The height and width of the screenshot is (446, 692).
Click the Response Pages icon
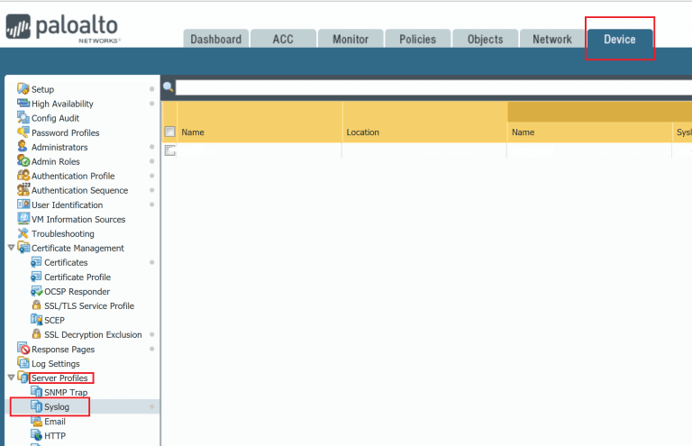tap(23, 349)
